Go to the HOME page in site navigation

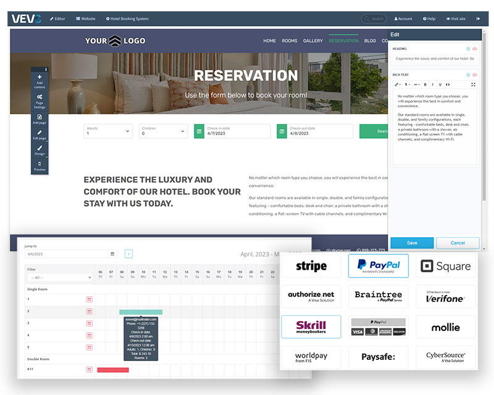[269, 41]
